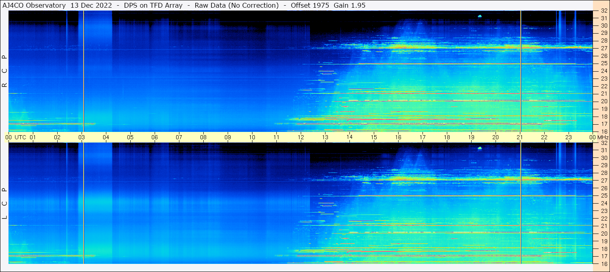Click the 01 hour label on time axis
This screenshot has height=272, width=610.
point(33,137)
